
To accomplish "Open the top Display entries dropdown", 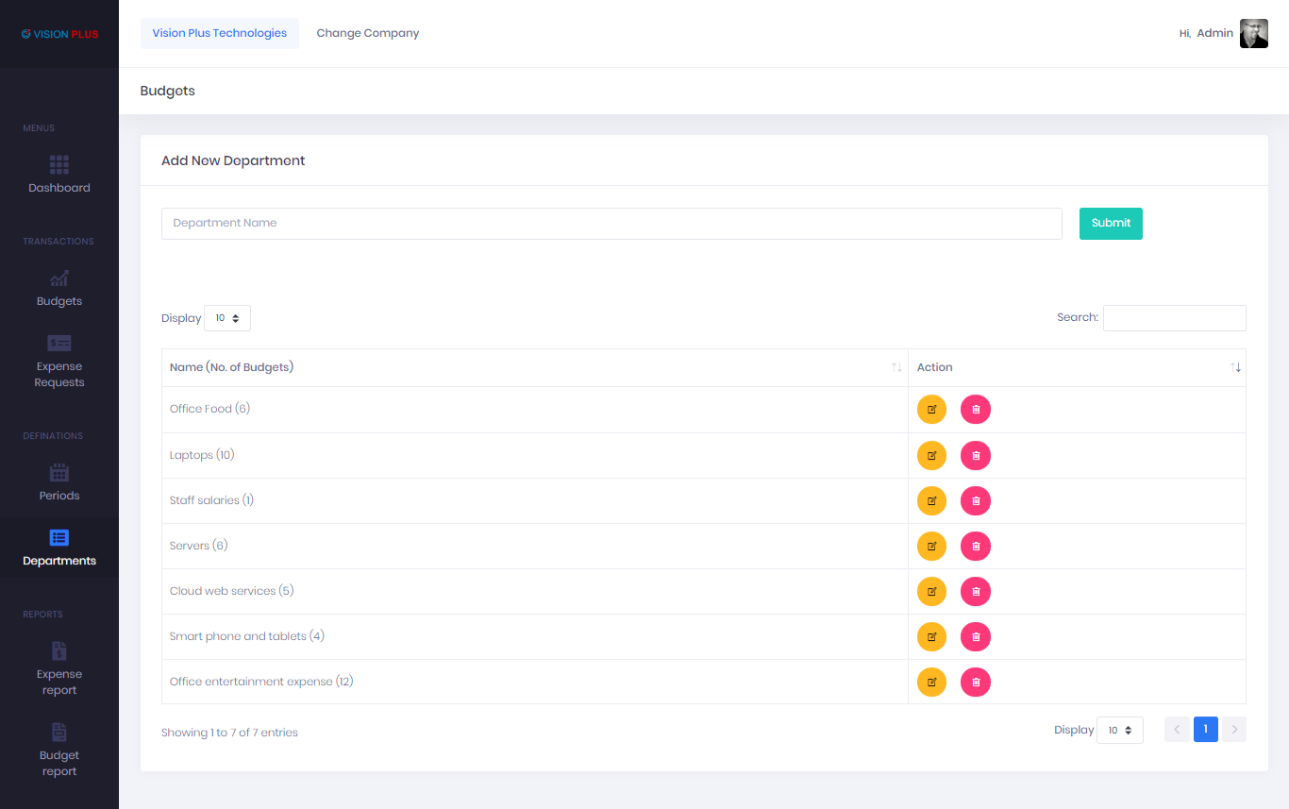I will (226, 318).
